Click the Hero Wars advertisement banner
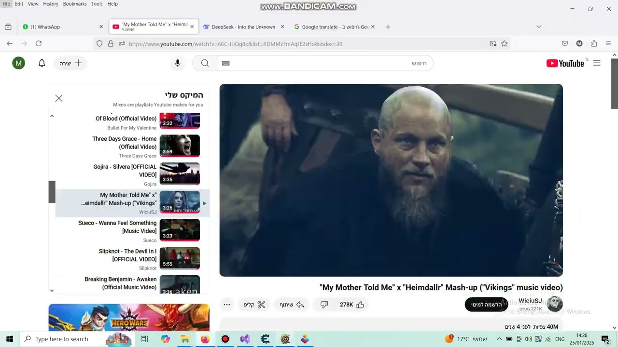The height and width of the screenshot is (347, 618). [129, 318]
